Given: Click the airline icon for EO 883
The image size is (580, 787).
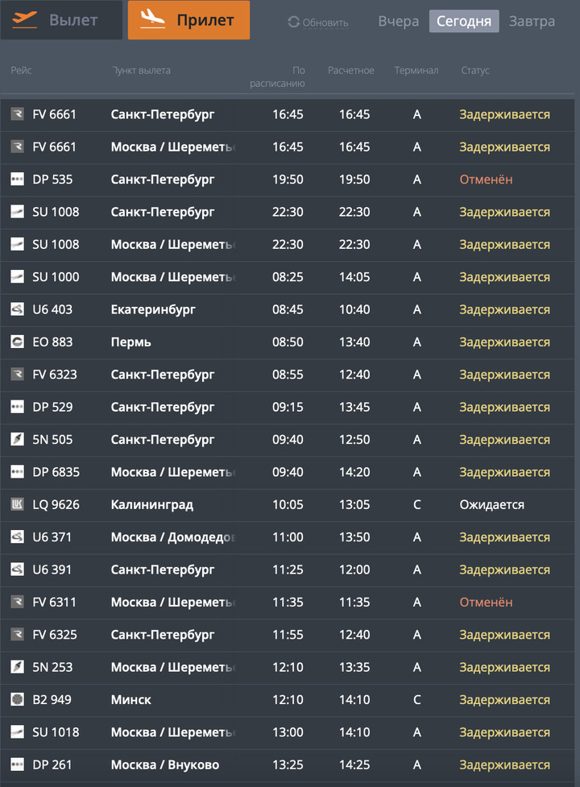Looking at the screenshot, I should pos(17,342).
